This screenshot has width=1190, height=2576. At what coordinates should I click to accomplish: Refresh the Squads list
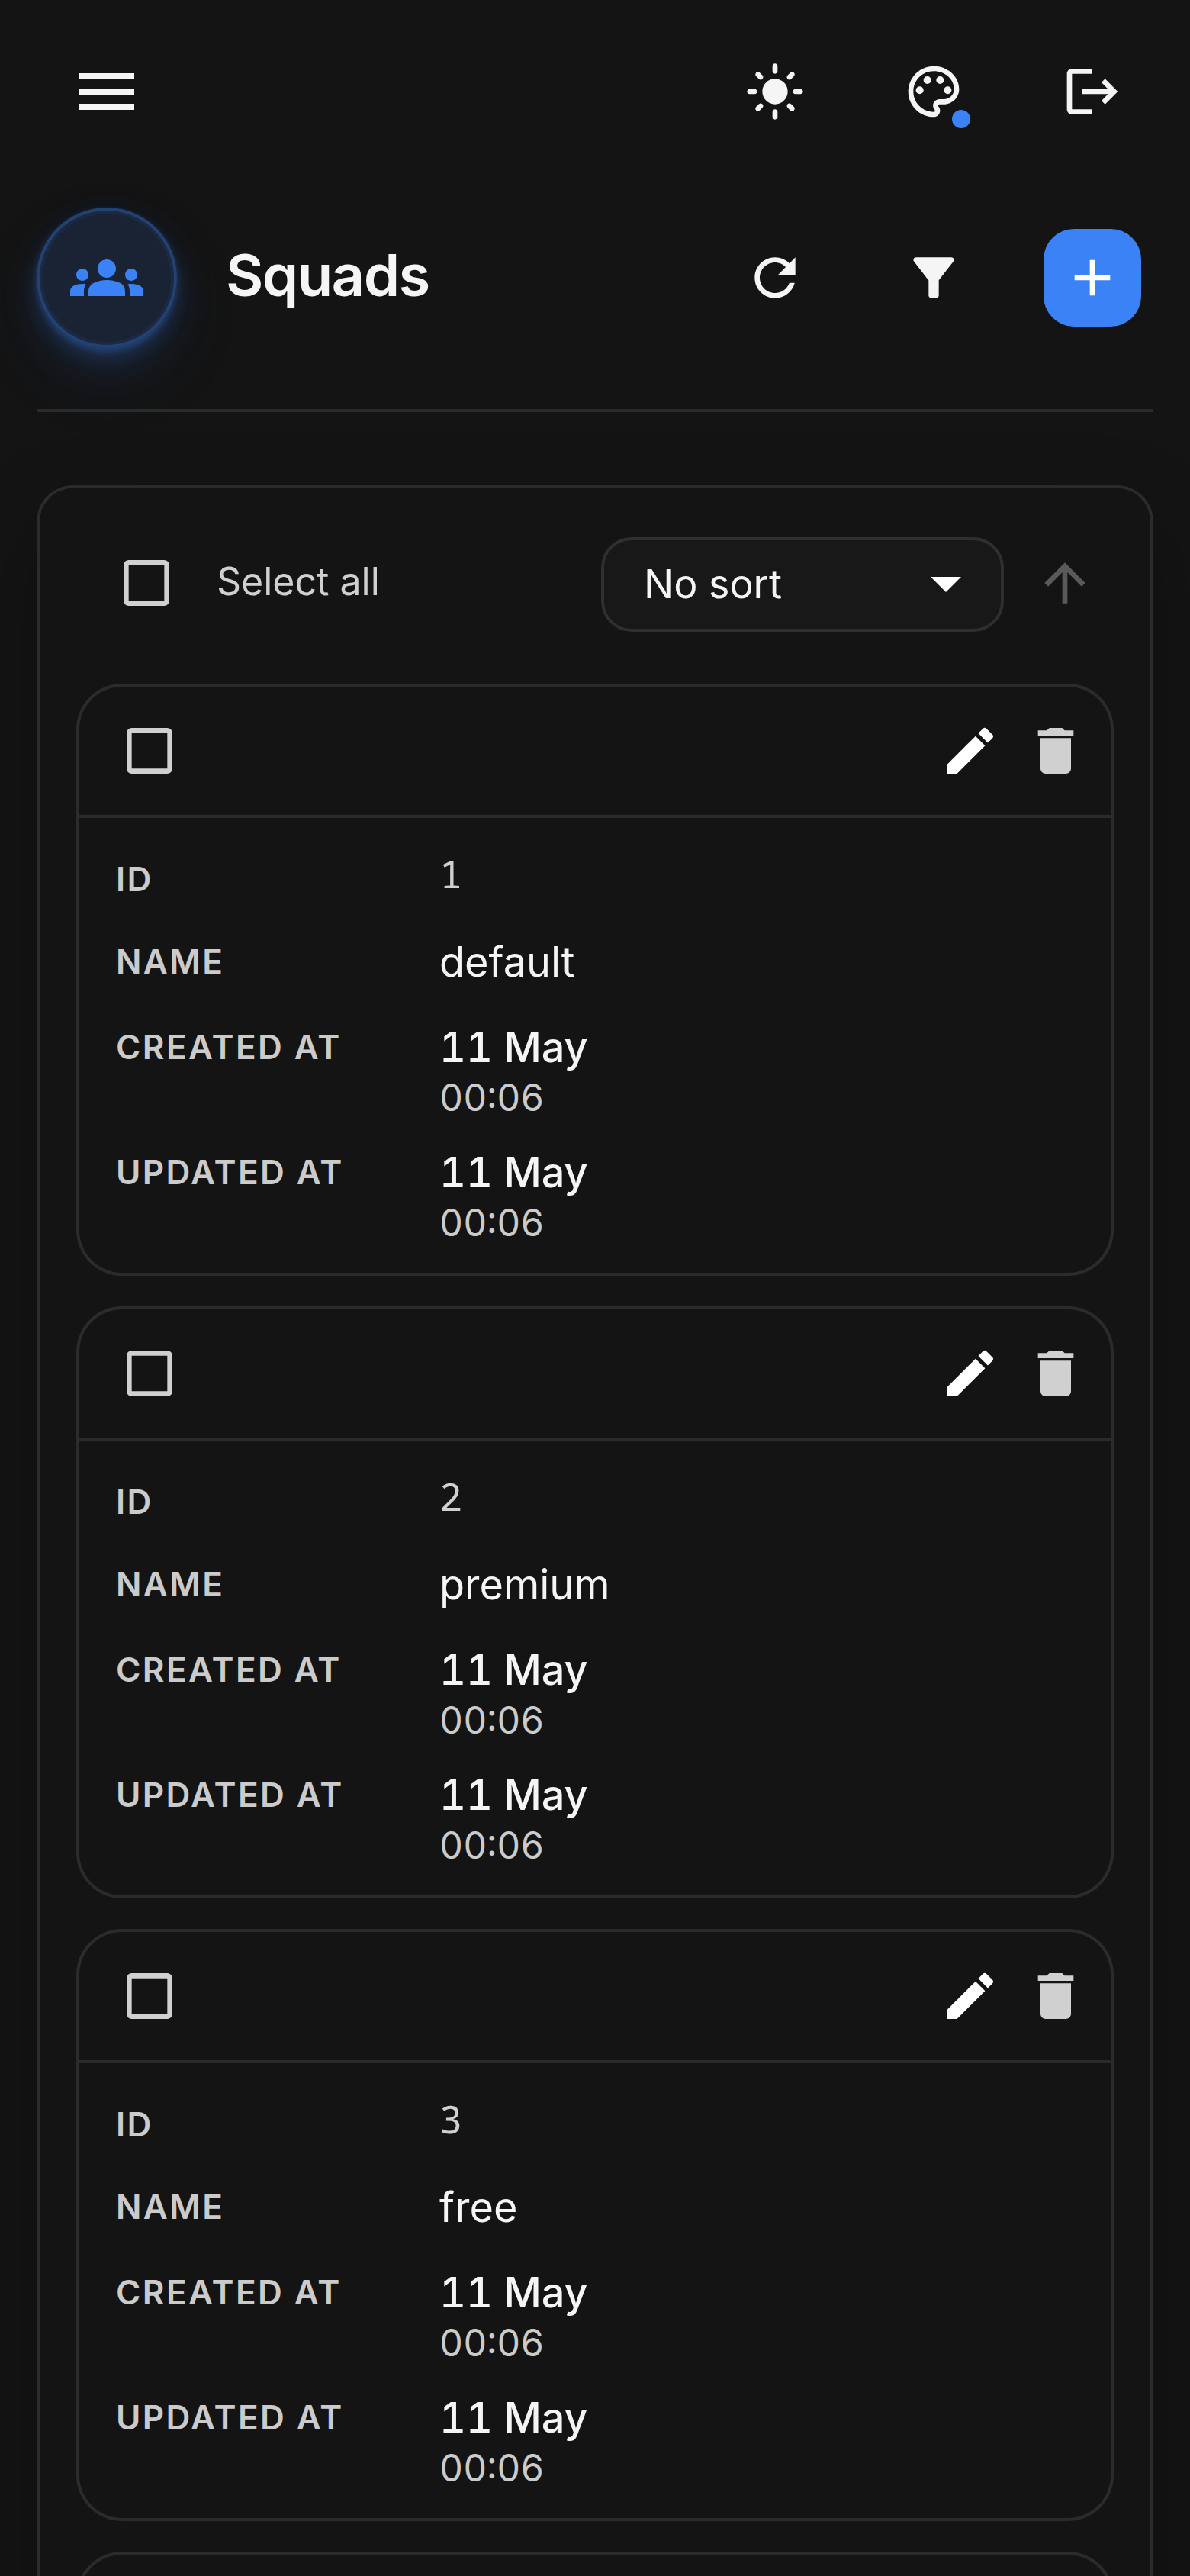(775, 278)
